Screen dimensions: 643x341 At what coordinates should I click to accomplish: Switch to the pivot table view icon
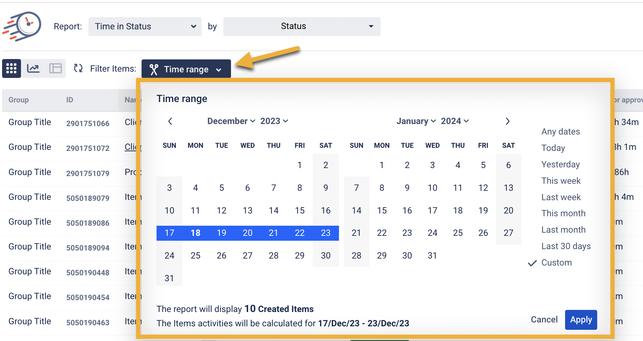[55, 68]
